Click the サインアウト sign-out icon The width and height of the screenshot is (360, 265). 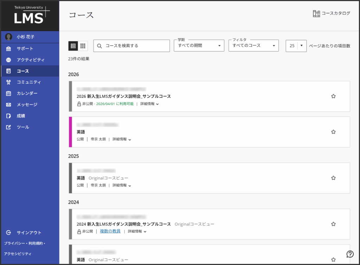(9, 233)
